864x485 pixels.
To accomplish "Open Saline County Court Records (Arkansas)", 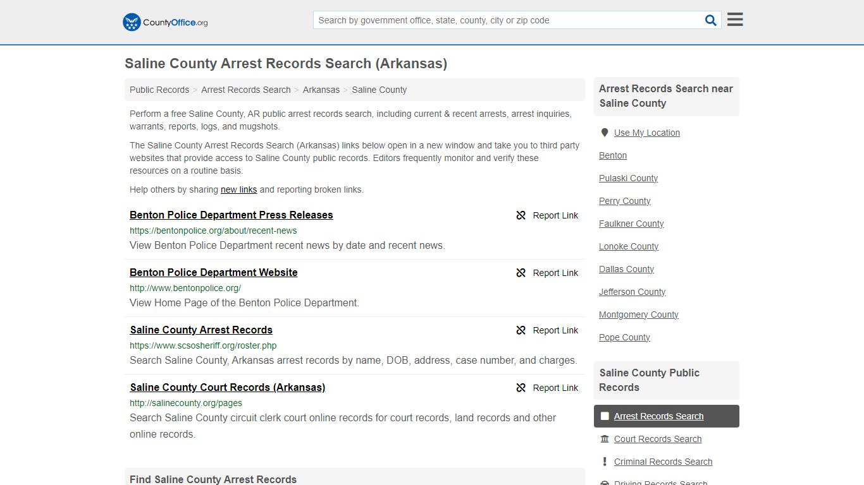I will click(x=228, y=387).
